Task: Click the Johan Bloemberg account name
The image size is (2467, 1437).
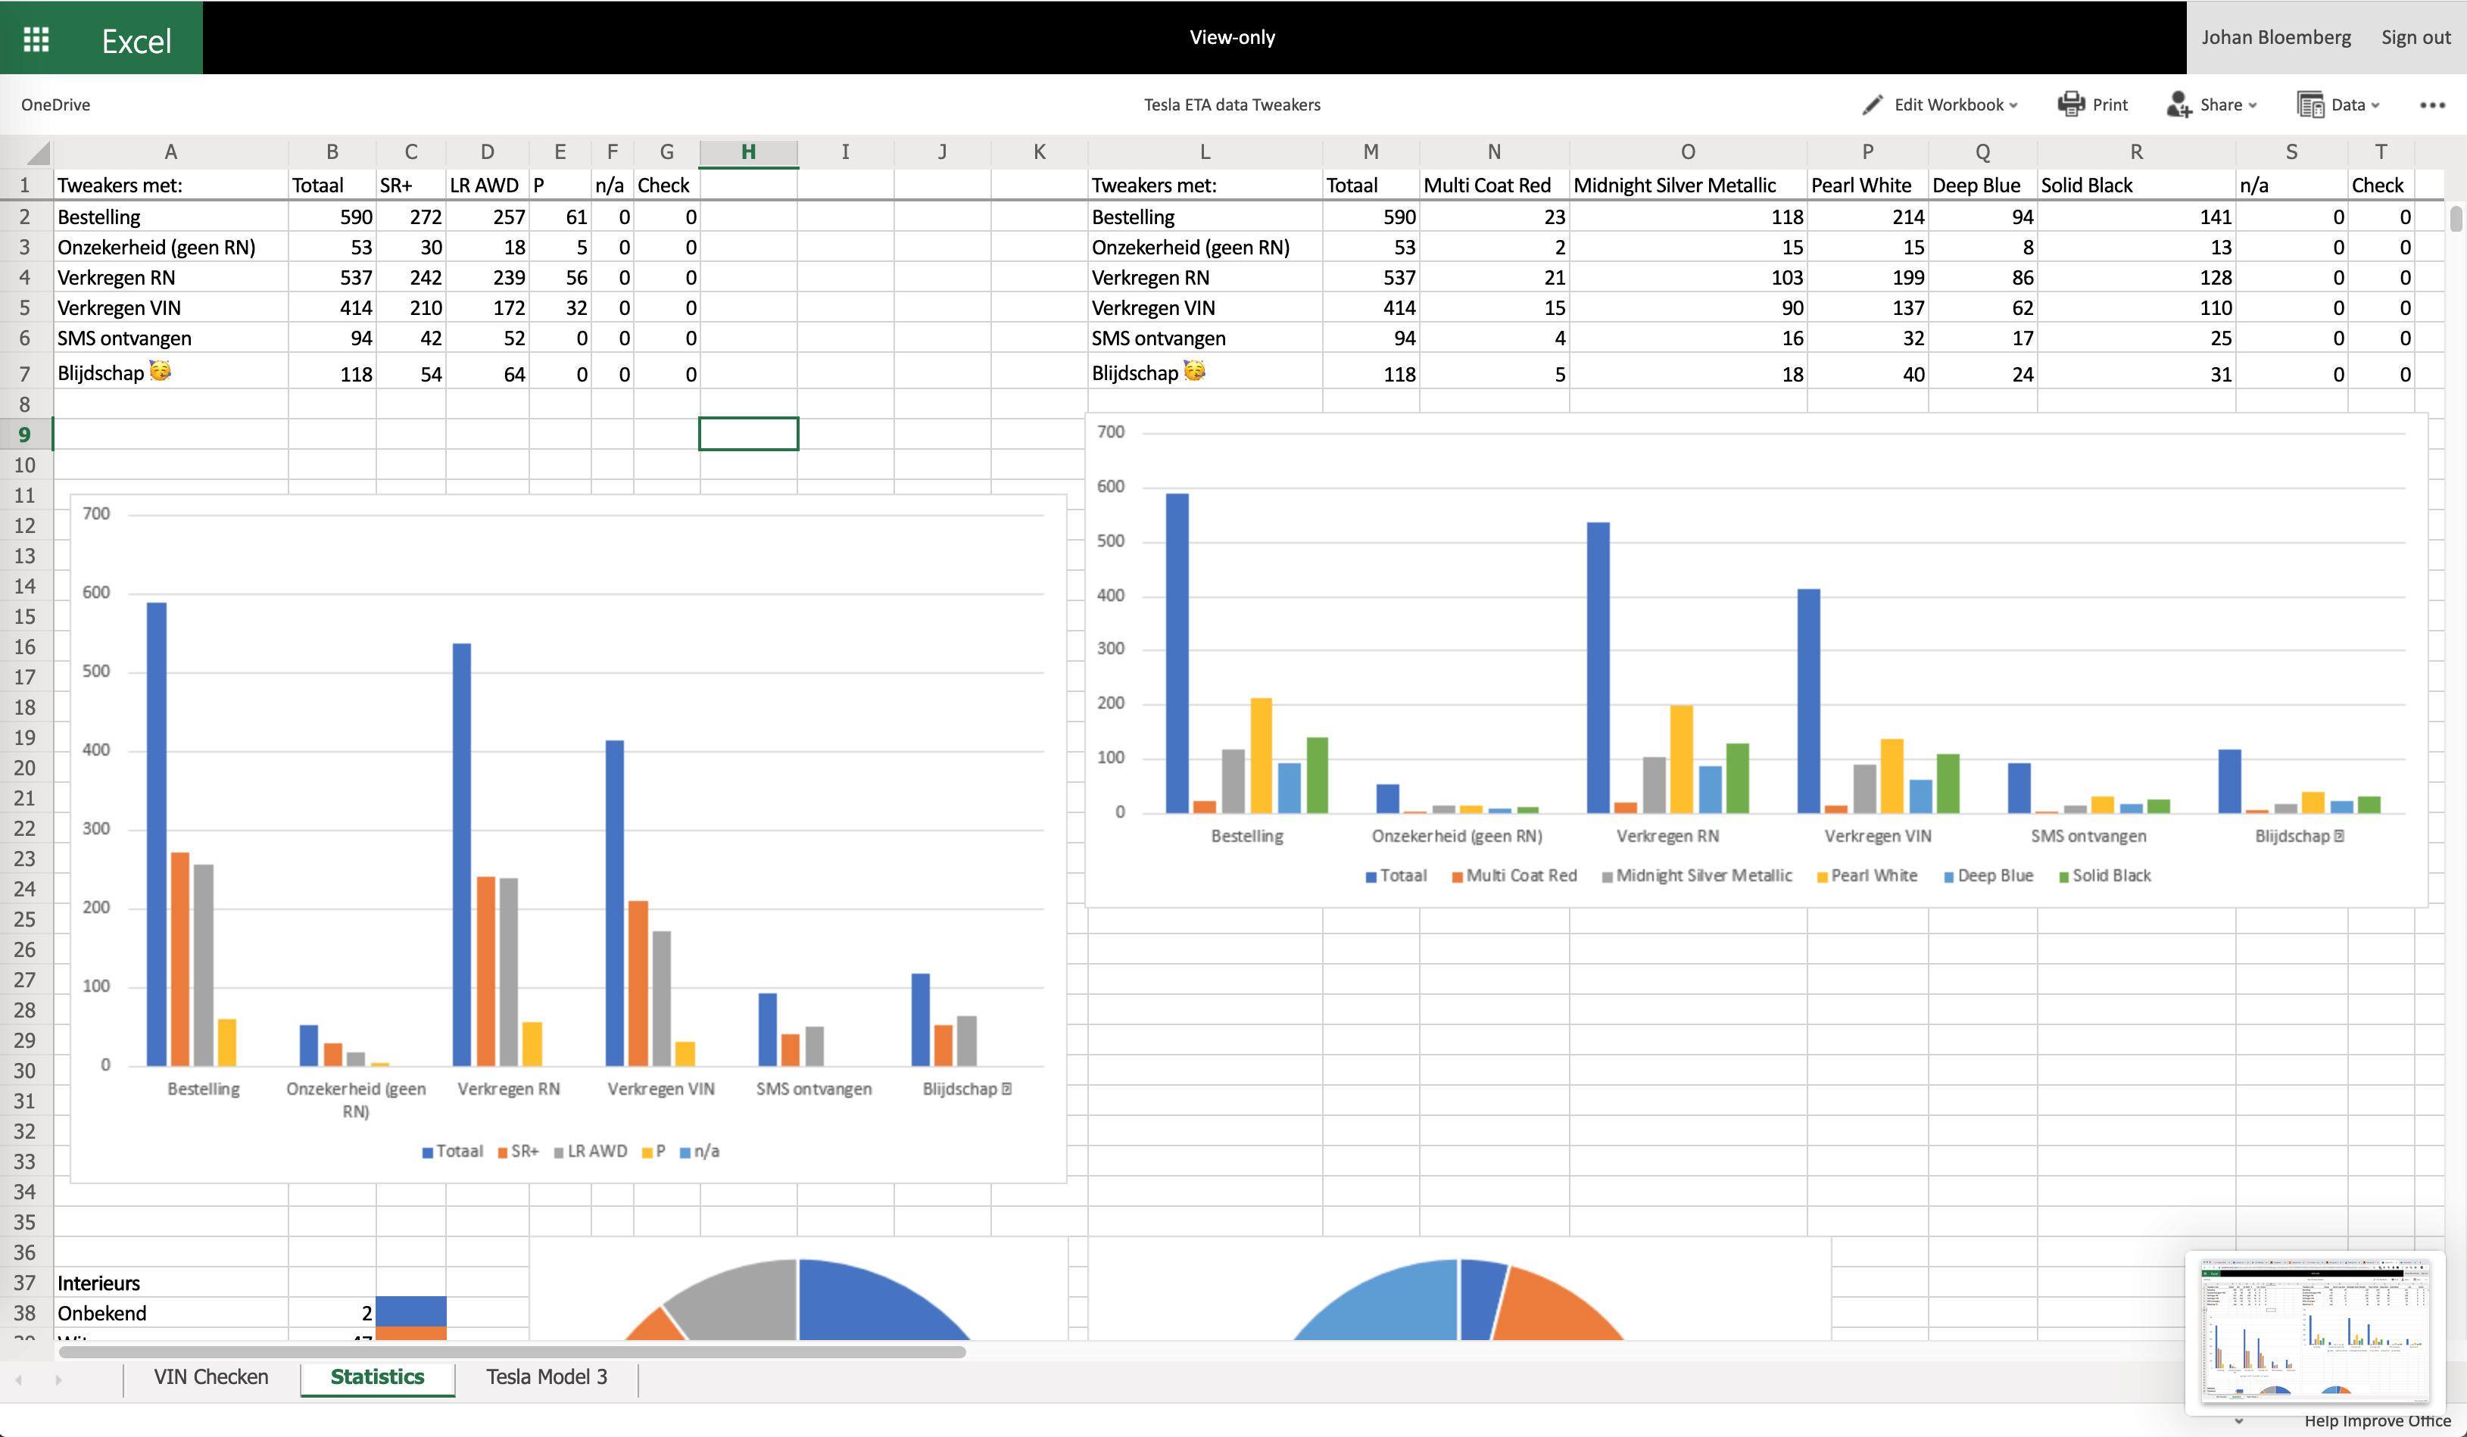Action: tap(2276, 37)
